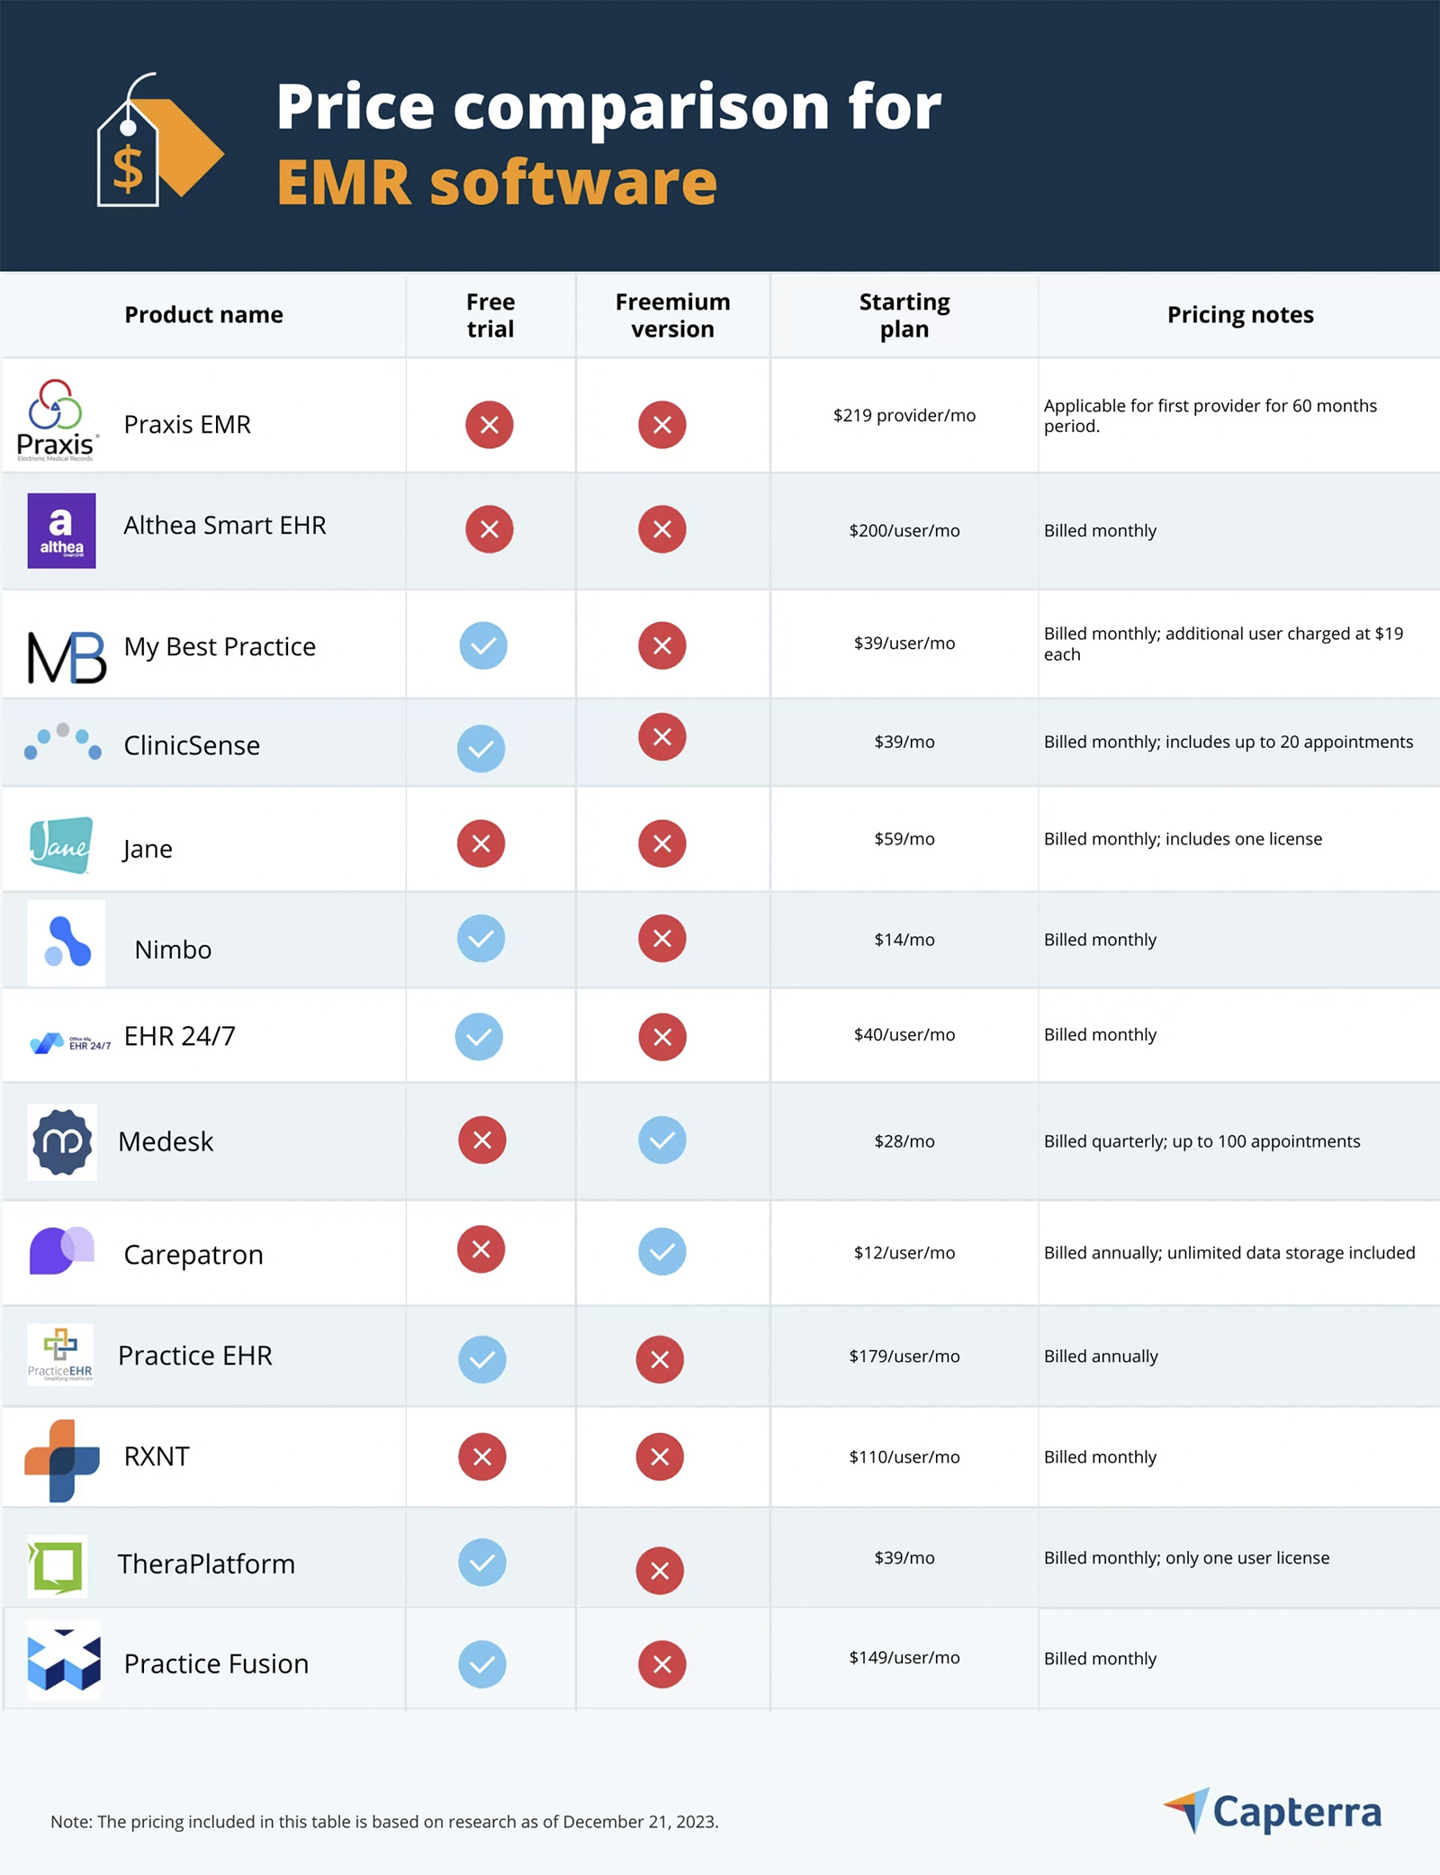The image size is (1440, 1875).
Task: Click the $14/mo price
Action: 904,940
